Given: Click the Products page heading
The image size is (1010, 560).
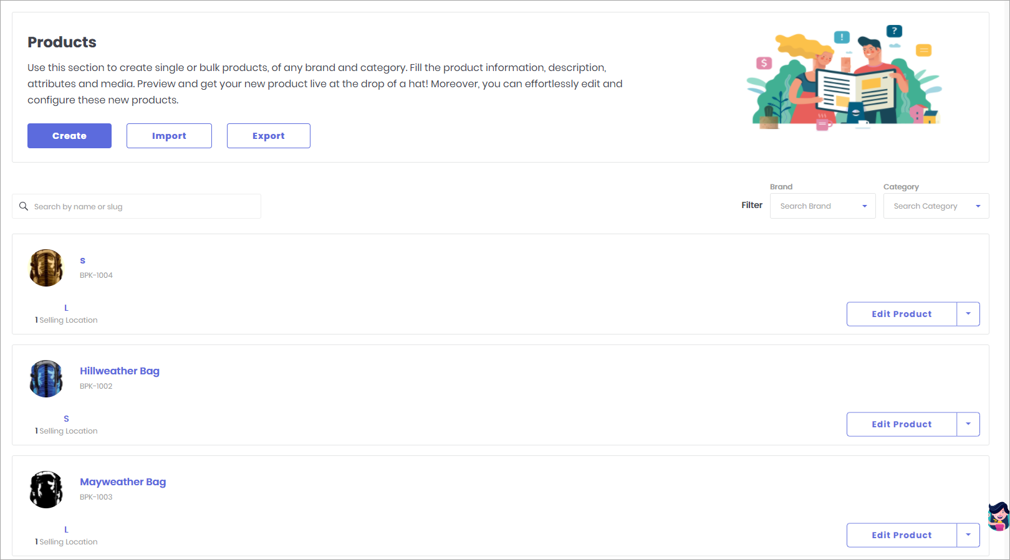Looking at the screenshot, I should click(62, 42).
